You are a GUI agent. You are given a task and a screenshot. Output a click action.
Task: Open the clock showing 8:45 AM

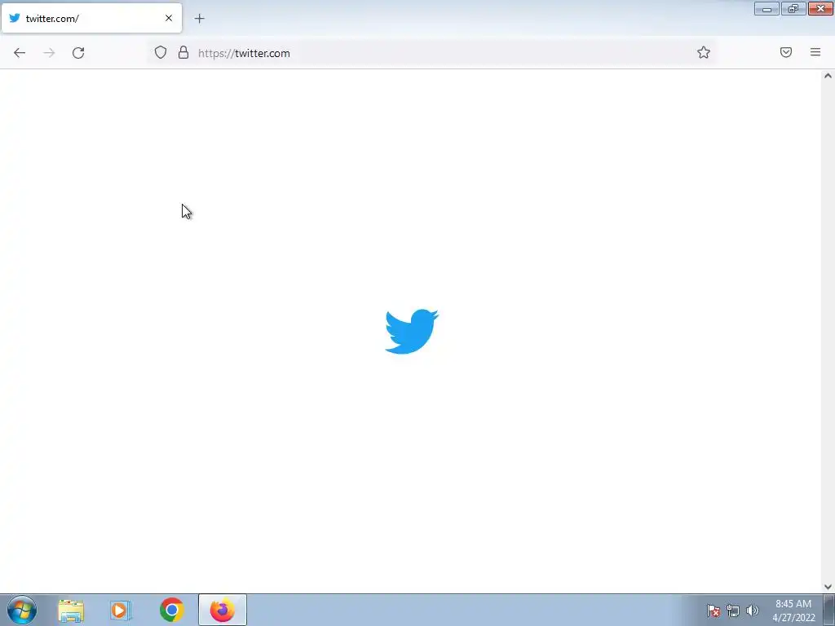pos(793,611)
